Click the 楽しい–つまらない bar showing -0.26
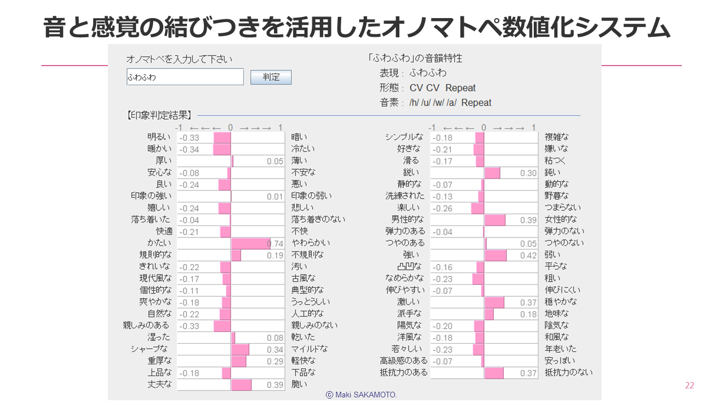This screenshot has height=407, width=723. 477,208
